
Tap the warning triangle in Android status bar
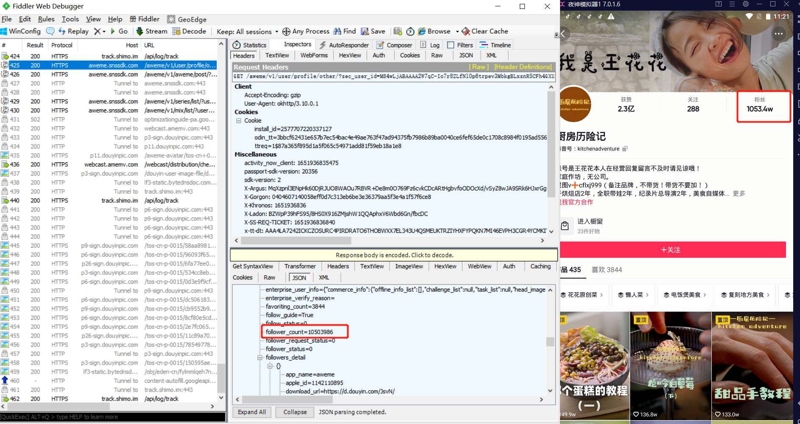point(611,17)
